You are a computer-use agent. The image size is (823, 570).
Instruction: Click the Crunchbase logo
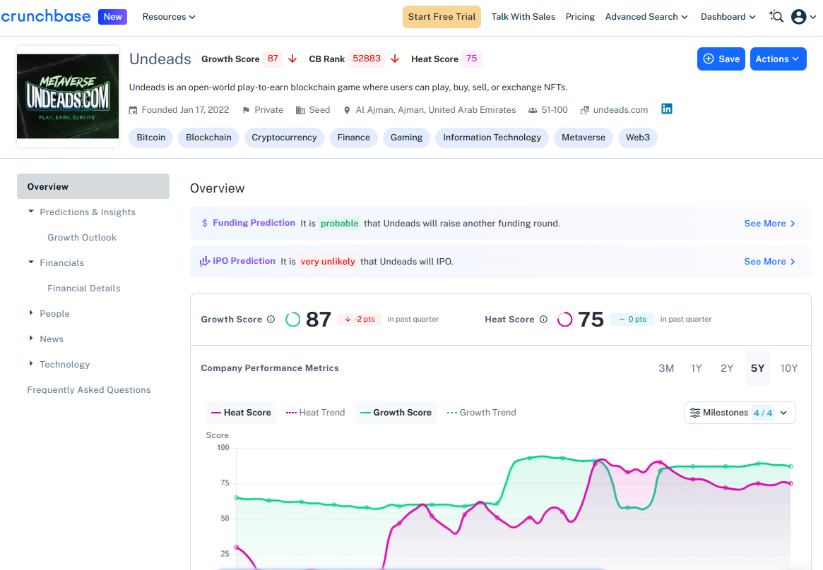(47, 16)
